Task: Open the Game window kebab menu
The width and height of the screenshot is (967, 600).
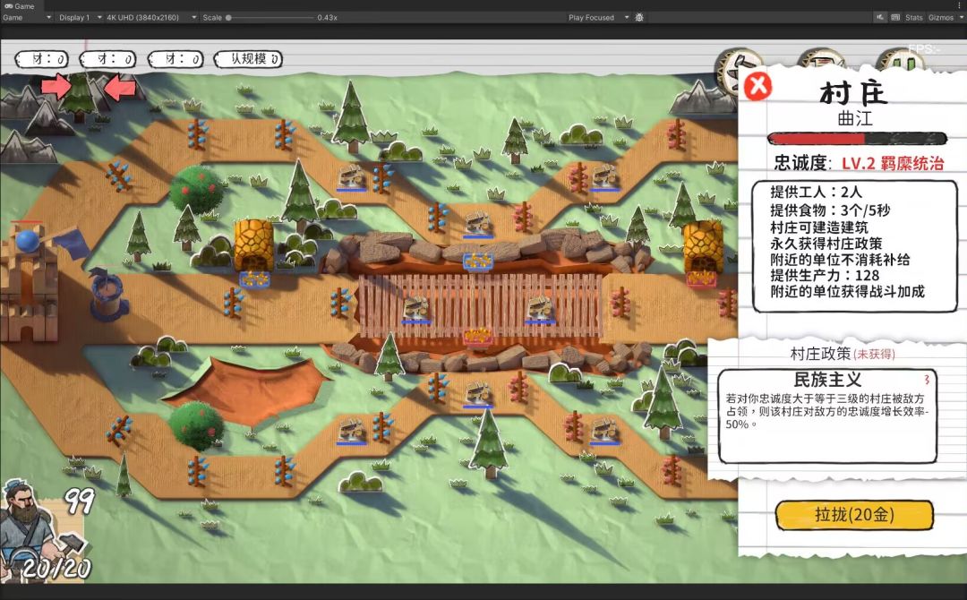Action: tap(960, 5)
